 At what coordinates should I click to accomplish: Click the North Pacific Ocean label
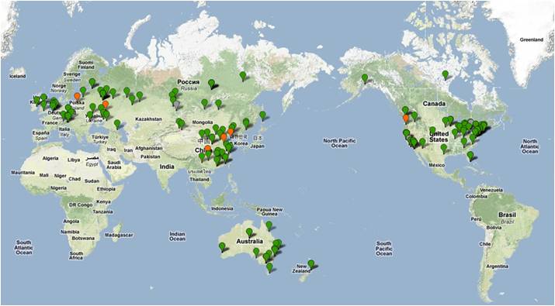point(339,143)
